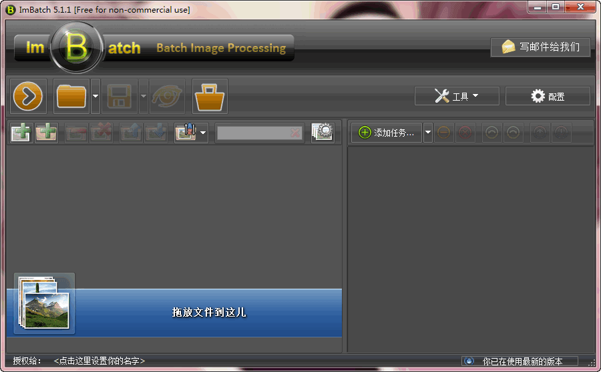Image resolution: width=601 pixels, height=372 pixels.
Task: Open the 配置 settings button
Action: tap(548, 96)
